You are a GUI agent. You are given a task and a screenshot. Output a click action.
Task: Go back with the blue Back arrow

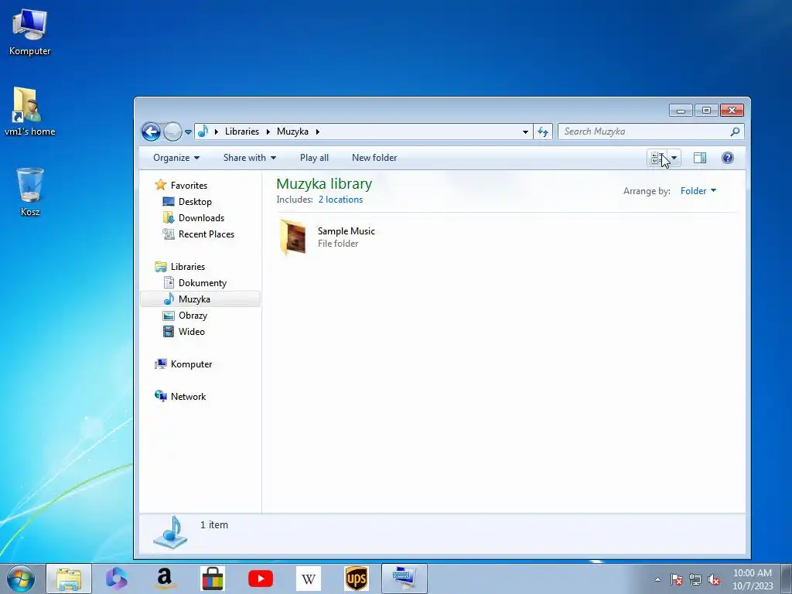151,131
